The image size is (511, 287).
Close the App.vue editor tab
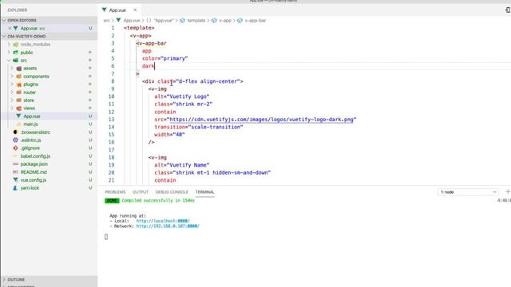tap(135, 10)
